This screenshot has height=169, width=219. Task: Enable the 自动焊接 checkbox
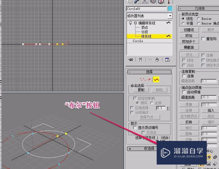184,92
